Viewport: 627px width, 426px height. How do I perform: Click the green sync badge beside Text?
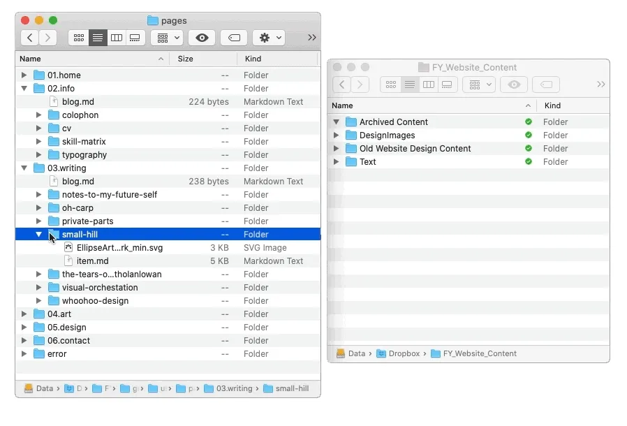pos(529,161)
